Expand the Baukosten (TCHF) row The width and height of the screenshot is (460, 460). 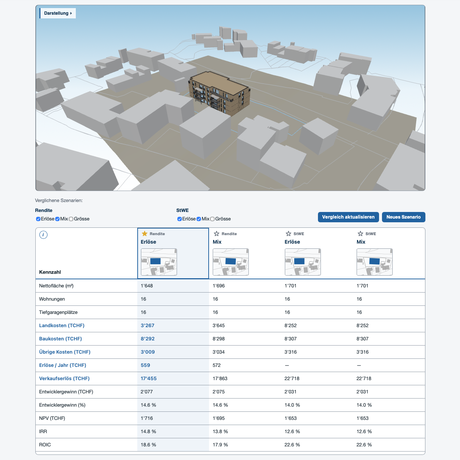pyautogui.click(x=60, y=339)
